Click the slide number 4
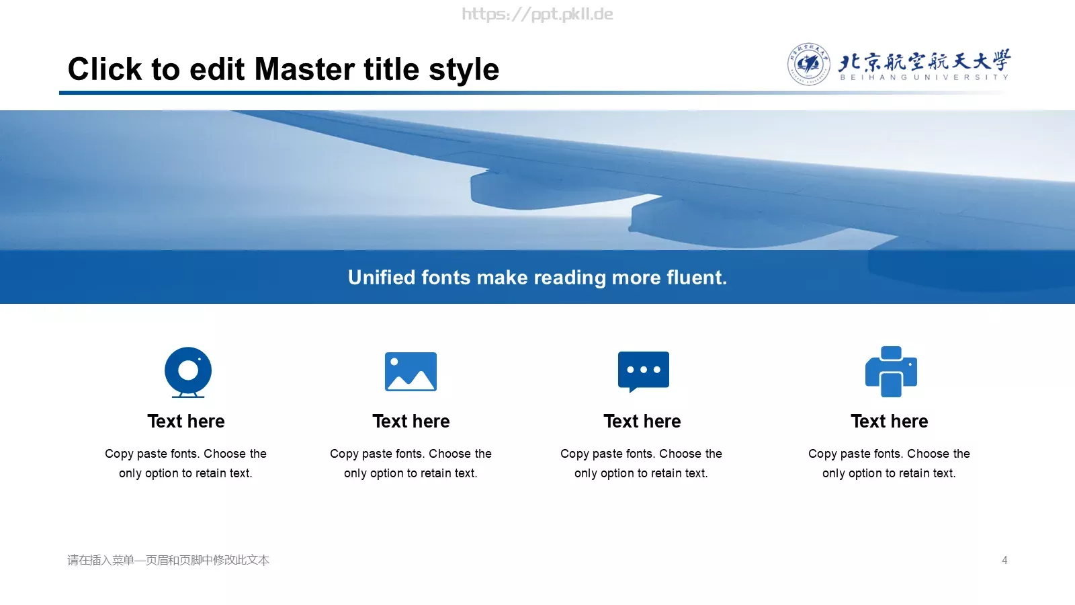The height and width of the screenshot is (605, 1075). pyautogui.click(x=1004, y=560)
